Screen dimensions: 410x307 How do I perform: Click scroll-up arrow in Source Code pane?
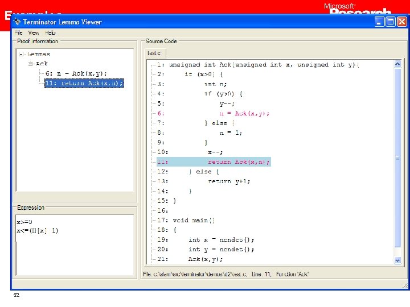point(398,64)
